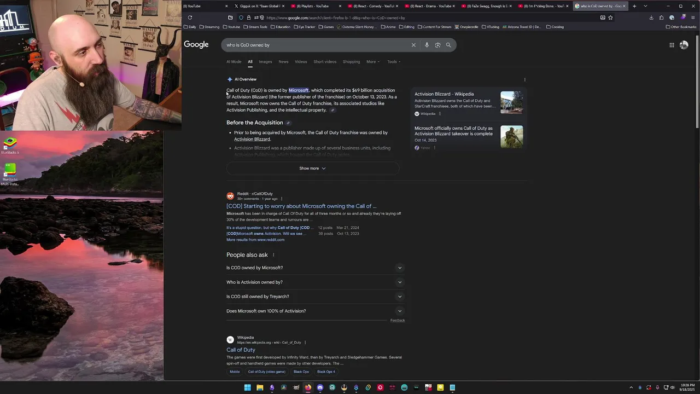Open the More search filters dropdown
700x394 pixels.
click(x=373, y=62)
